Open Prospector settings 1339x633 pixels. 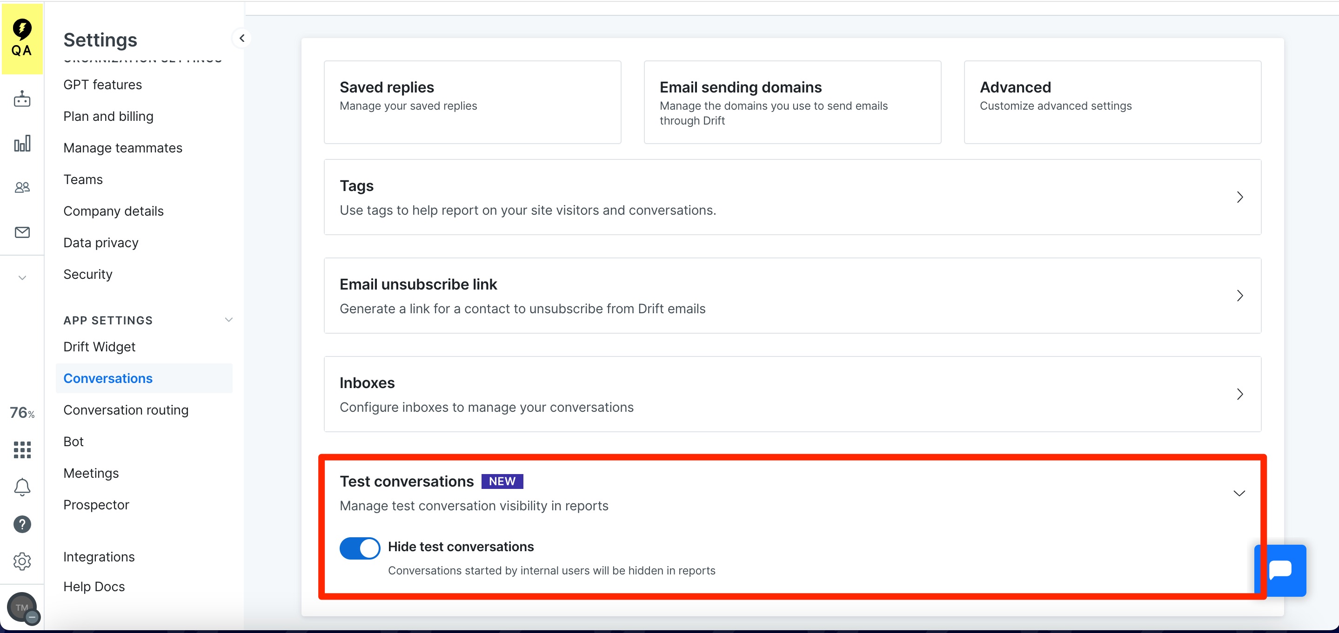pos(96,505)
